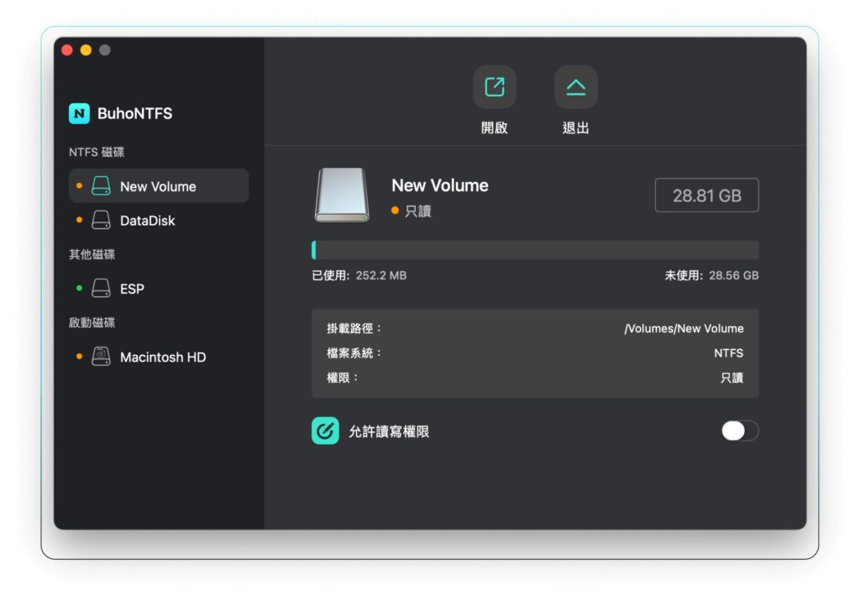Click the disk usage progress bar

(x=535, y=250)
